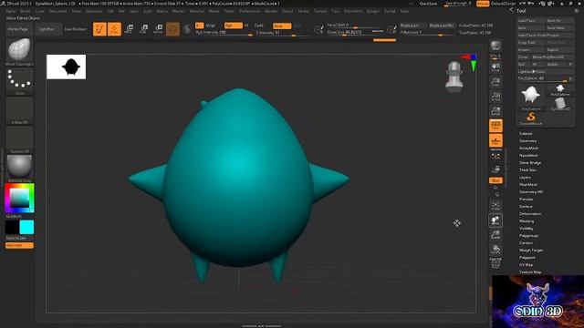The image size is (584, 328).
Task: Expand the FiberMesh section
Action: click(528, 184)
